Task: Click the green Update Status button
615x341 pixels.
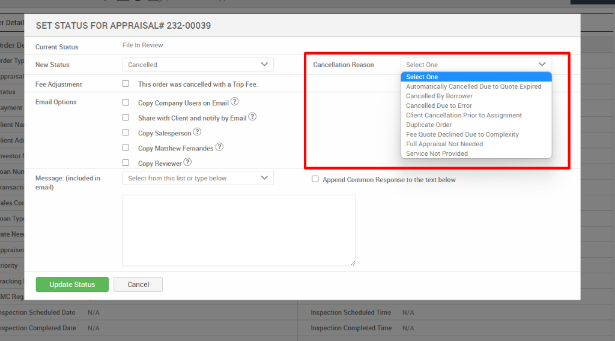Action: [x=72, y=285]
